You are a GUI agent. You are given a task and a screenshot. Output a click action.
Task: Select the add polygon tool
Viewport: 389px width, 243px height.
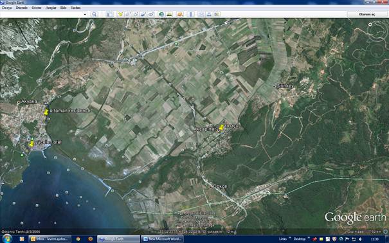tap(128, 14)
